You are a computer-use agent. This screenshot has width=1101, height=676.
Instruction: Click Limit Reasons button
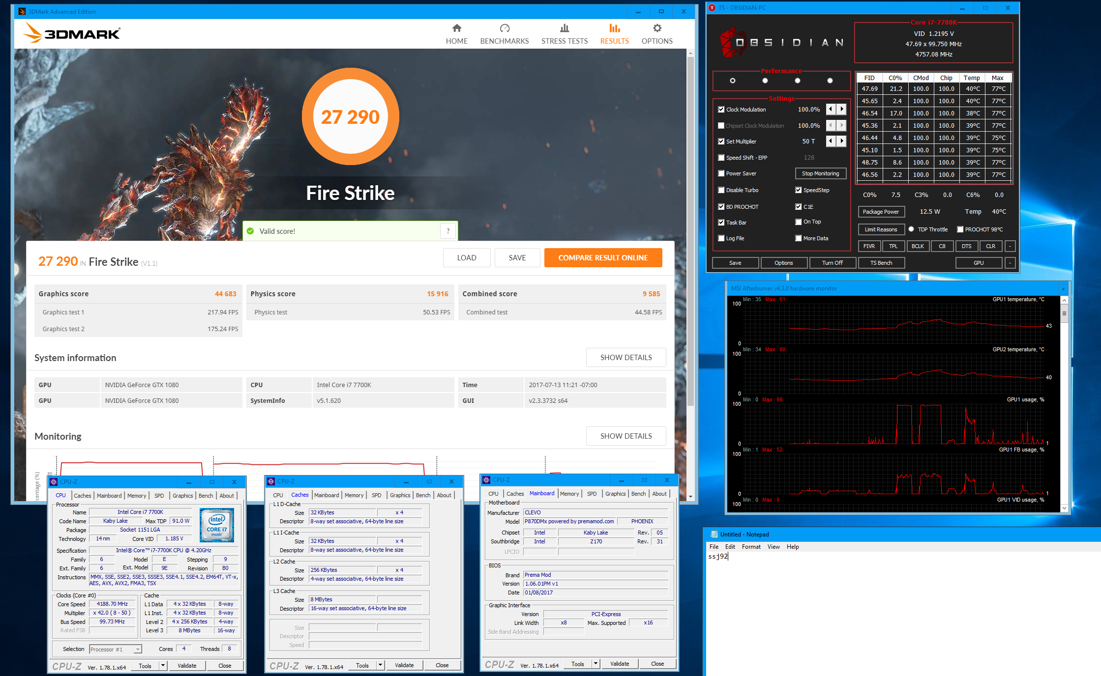(x=881, y=229)
